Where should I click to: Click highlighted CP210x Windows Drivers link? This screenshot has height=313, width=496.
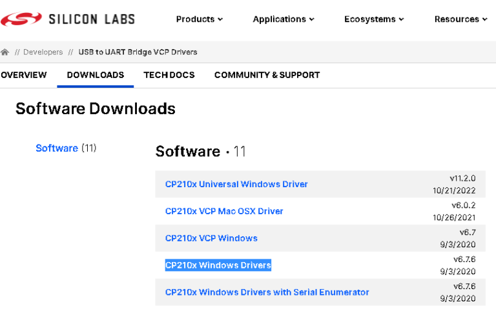click(x=218, y=265)
